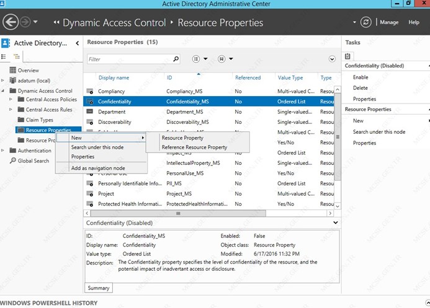
Task: Expand the Authentication node
Action: coord(2,151)
